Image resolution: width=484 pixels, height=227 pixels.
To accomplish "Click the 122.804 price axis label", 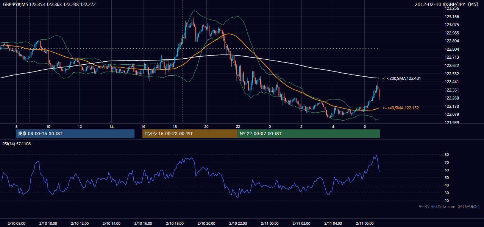I will point(452,49).
